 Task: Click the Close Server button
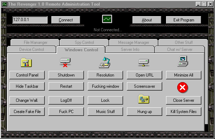(x=184, y=100)
